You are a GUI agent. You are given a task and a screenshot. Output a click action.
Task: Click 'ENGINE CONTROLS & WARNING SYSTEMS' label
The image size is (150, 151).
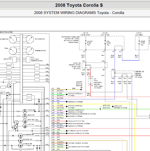pyautogui.click(x=76, y=111)
